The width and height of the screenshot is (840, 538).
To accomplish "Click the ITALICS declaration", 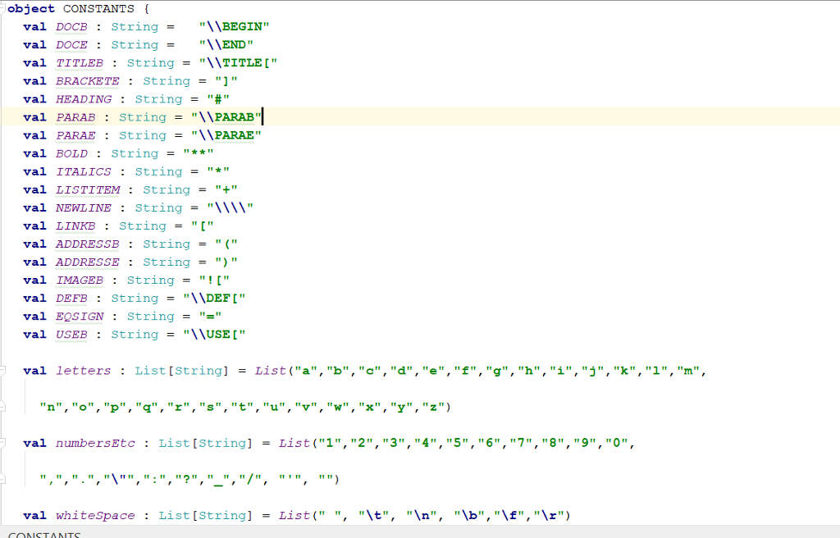I will (83, 171).
